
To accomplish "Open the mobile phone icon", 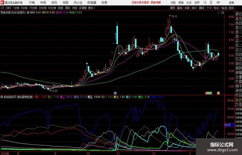I will pos(211,3).
